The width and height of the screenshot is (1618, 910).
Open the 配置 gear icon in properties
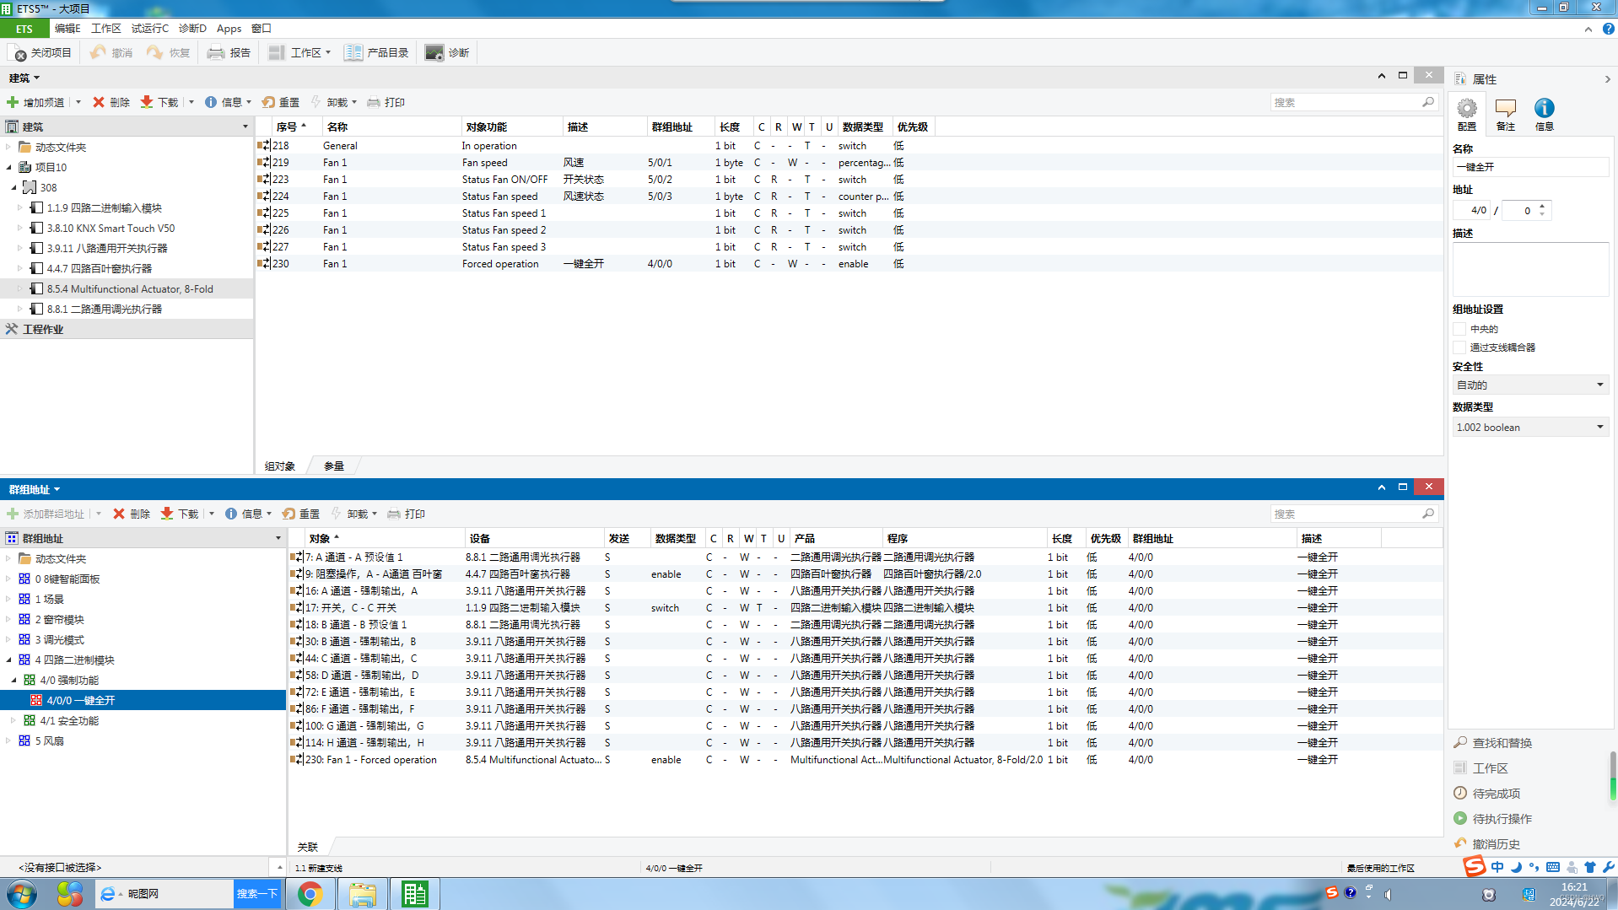(1467, 109)
